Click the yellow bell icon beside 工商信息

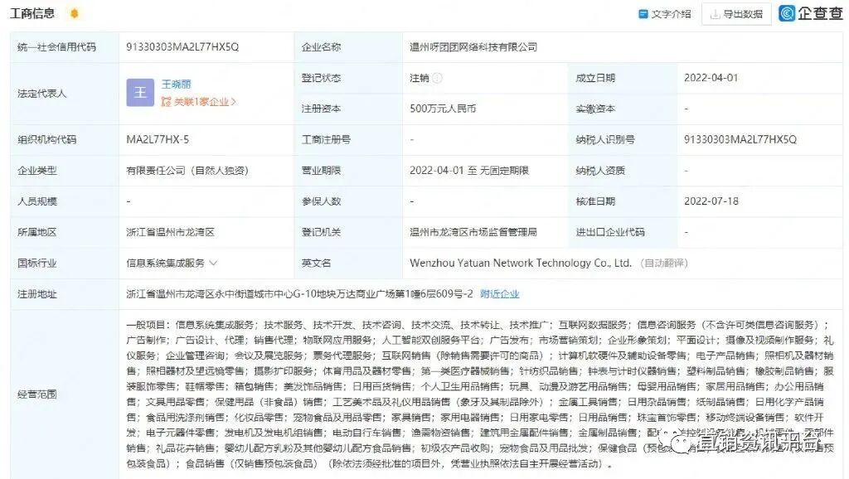click(x=74, y=13)
